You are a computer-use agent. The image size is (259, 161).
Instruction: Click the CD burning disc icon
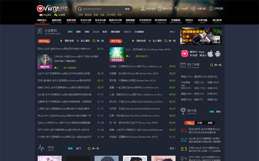177,9
